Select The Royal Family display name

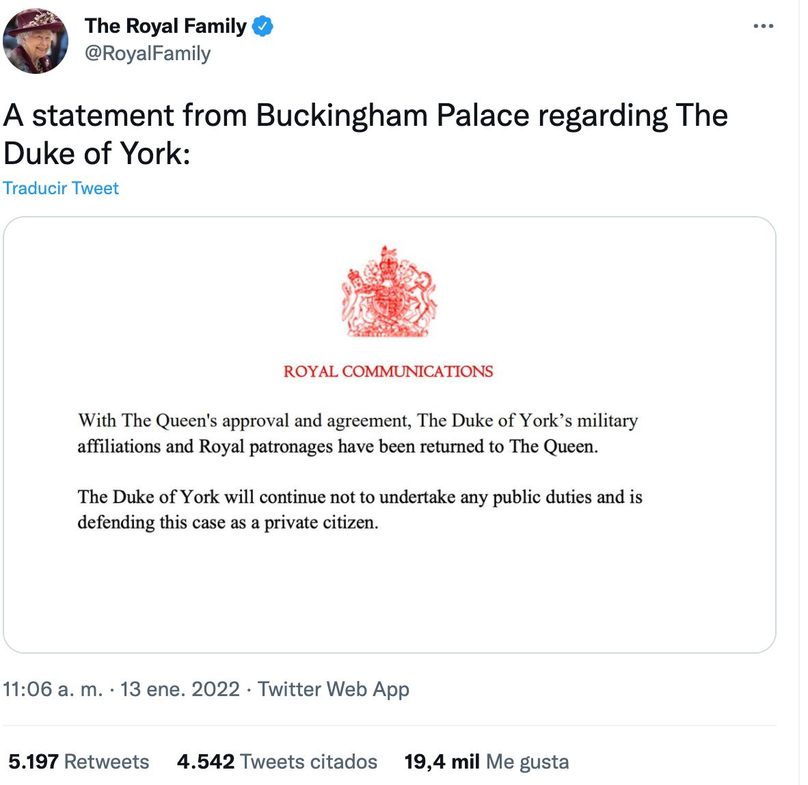click(167, 26)
